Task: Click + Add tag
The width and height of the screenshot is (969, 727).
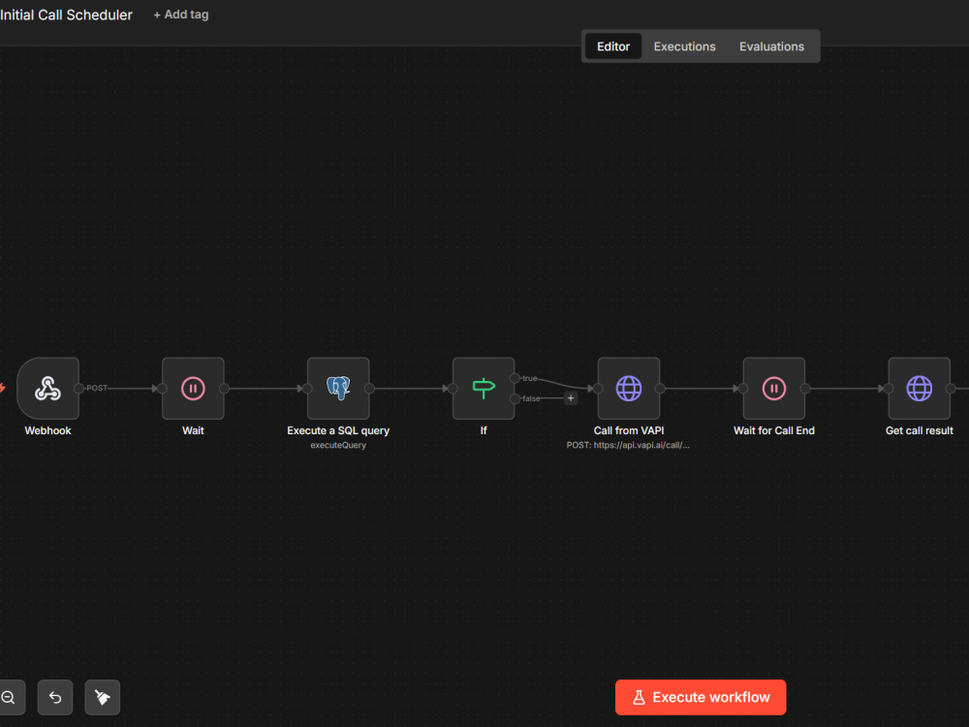Action: point(180,15)
